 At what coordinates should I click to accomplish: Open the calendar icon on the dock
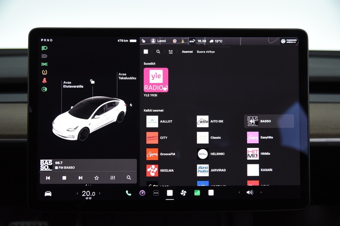pos(210,193)
